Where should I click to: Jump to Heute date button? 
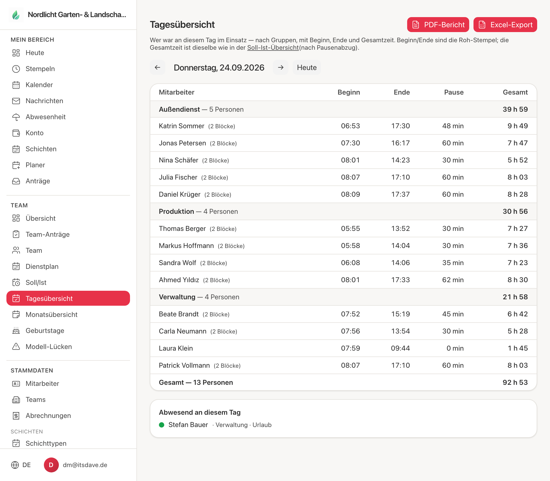tap(307, 67)
